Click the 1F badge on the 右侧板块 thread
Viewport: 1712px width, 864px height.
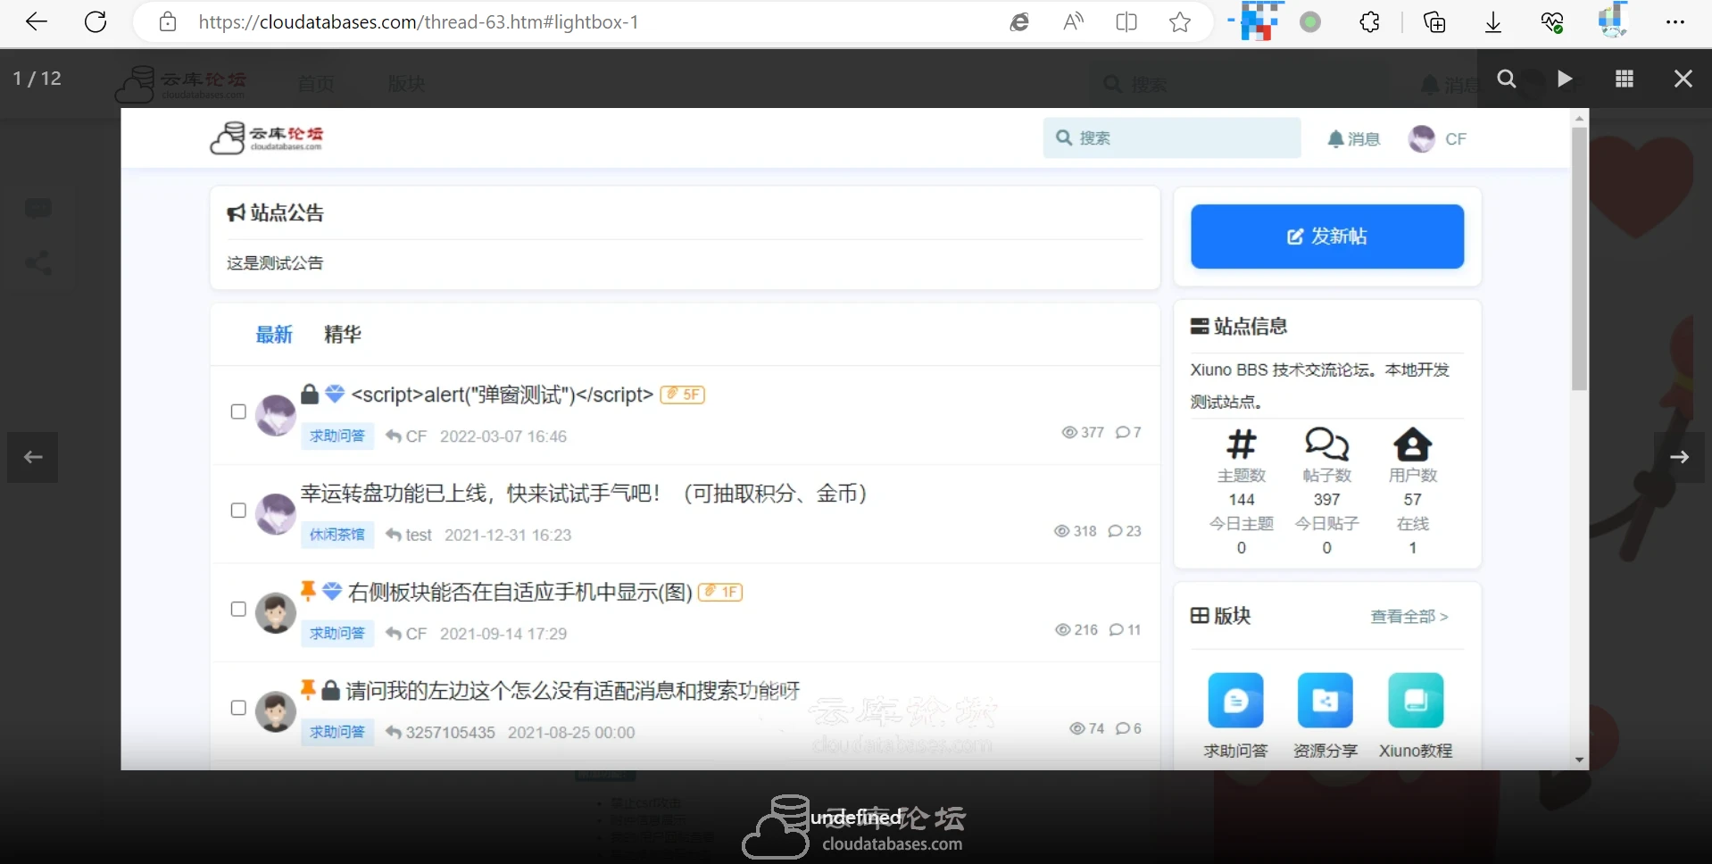tap(720, 592)
